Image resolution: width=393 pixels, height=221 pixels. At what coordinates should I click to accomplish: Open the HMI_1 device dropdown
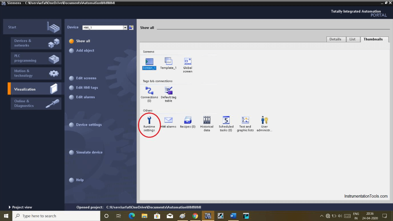tap(125, 28)
